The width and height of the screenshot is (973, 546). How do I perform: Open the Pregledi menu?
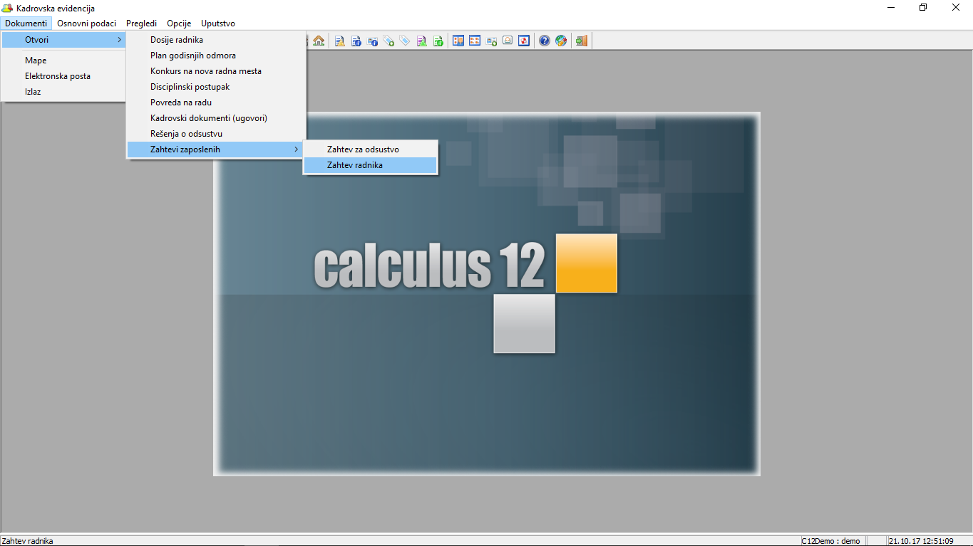pyautogui.click(x=141, y=23)
